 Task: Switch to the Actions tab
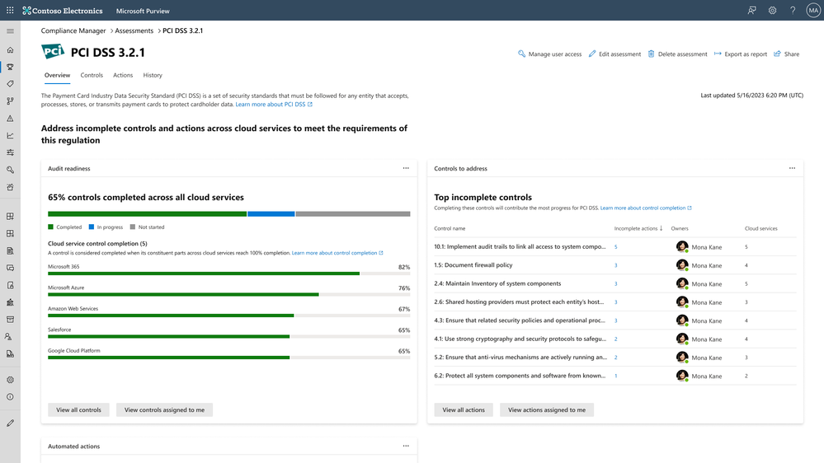click(123, 75)
